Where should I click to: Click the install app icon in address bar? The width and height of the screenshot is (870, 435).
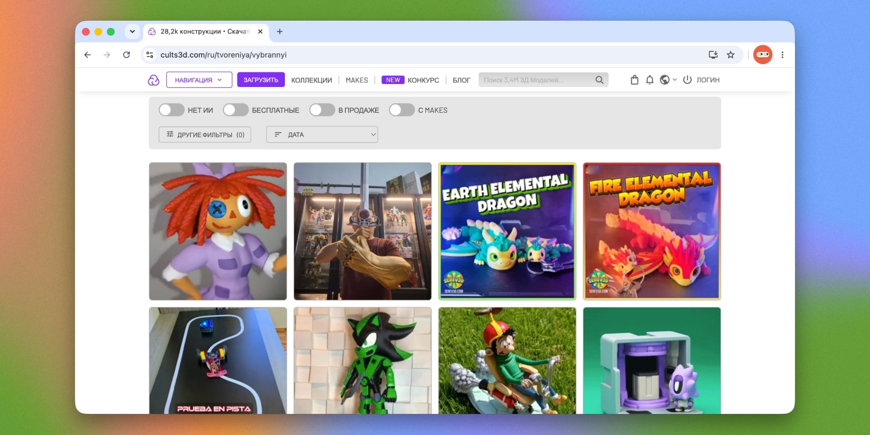[713, 55]
